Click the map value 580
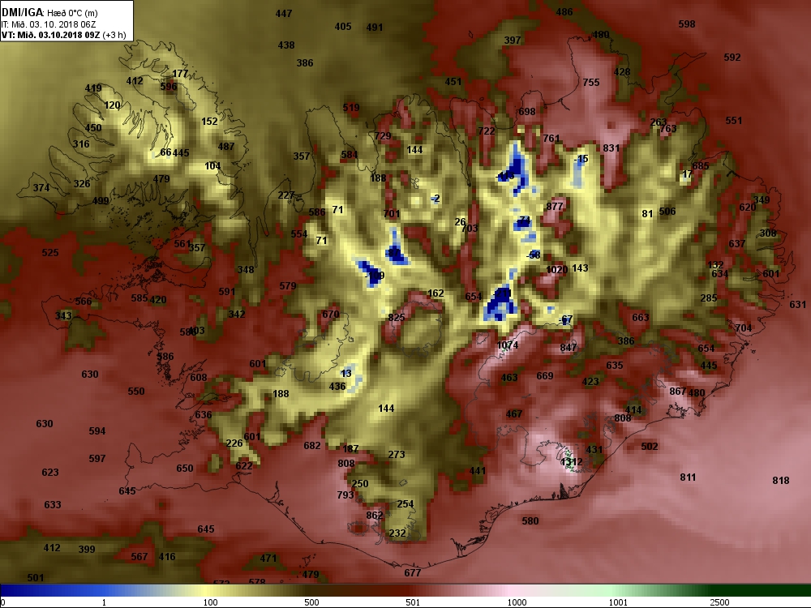The width and height of the screenshot is (811, 608). [x=530, y=520]
